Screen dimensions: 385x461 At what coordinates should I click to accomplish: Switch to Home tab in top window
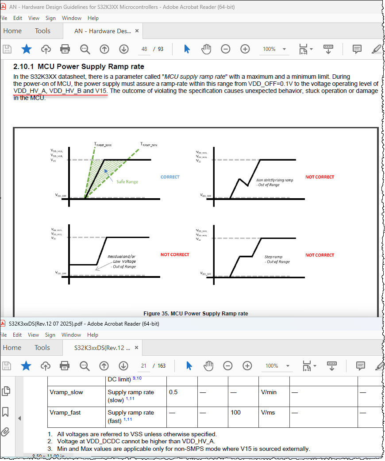[12, 31]
